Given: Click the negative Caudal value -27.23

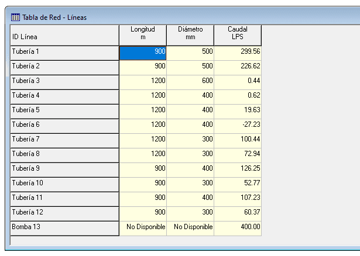Looking at the screenshot, I should (x=238, y=125).
